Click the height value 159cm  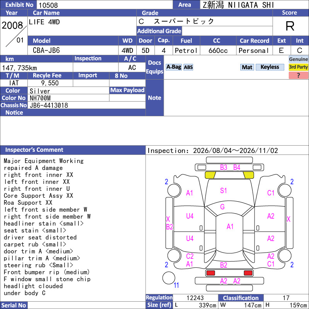[298, 305]
